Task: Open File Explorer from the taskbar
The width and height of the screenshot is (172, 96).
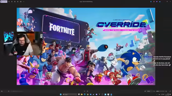Action: click(82, 94)
